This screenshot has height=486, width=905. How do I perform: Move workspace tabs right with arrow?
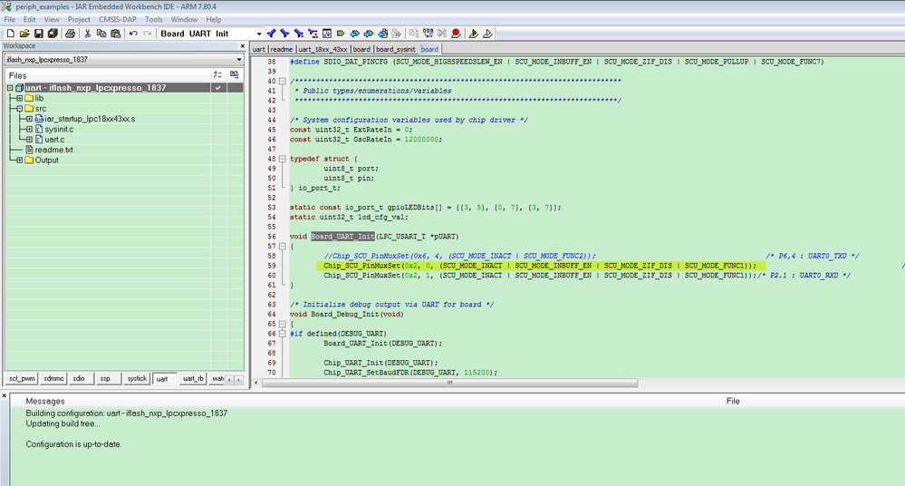click(238, 380)
